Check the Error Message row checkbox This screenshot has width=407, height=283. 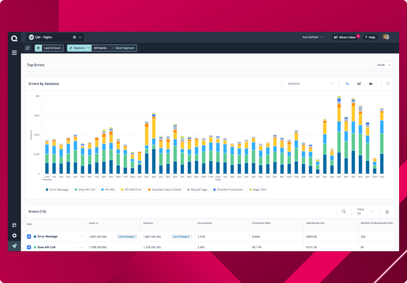tap(29, 237)
